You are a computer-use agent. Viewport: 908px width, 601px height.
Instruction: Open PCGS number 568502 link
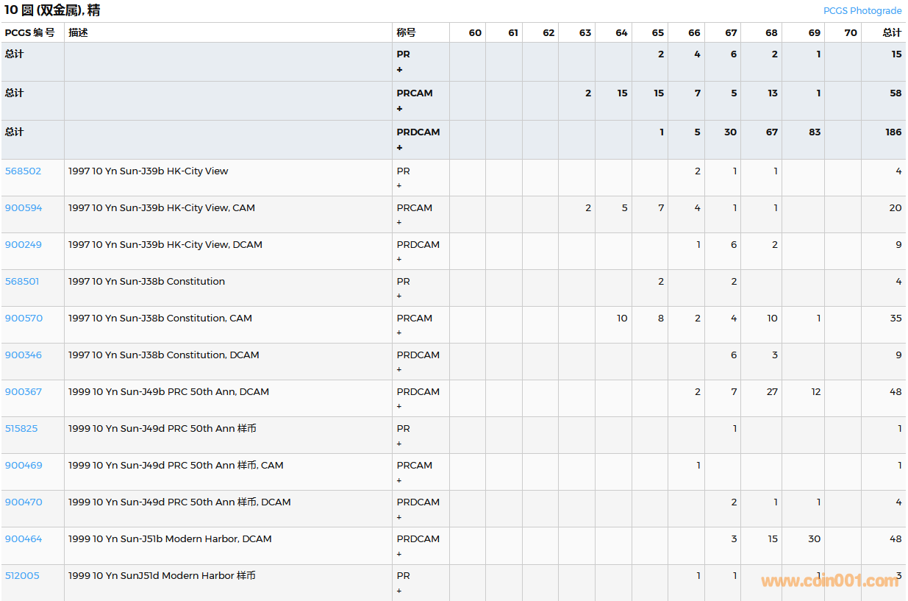(x=24, y=171)
